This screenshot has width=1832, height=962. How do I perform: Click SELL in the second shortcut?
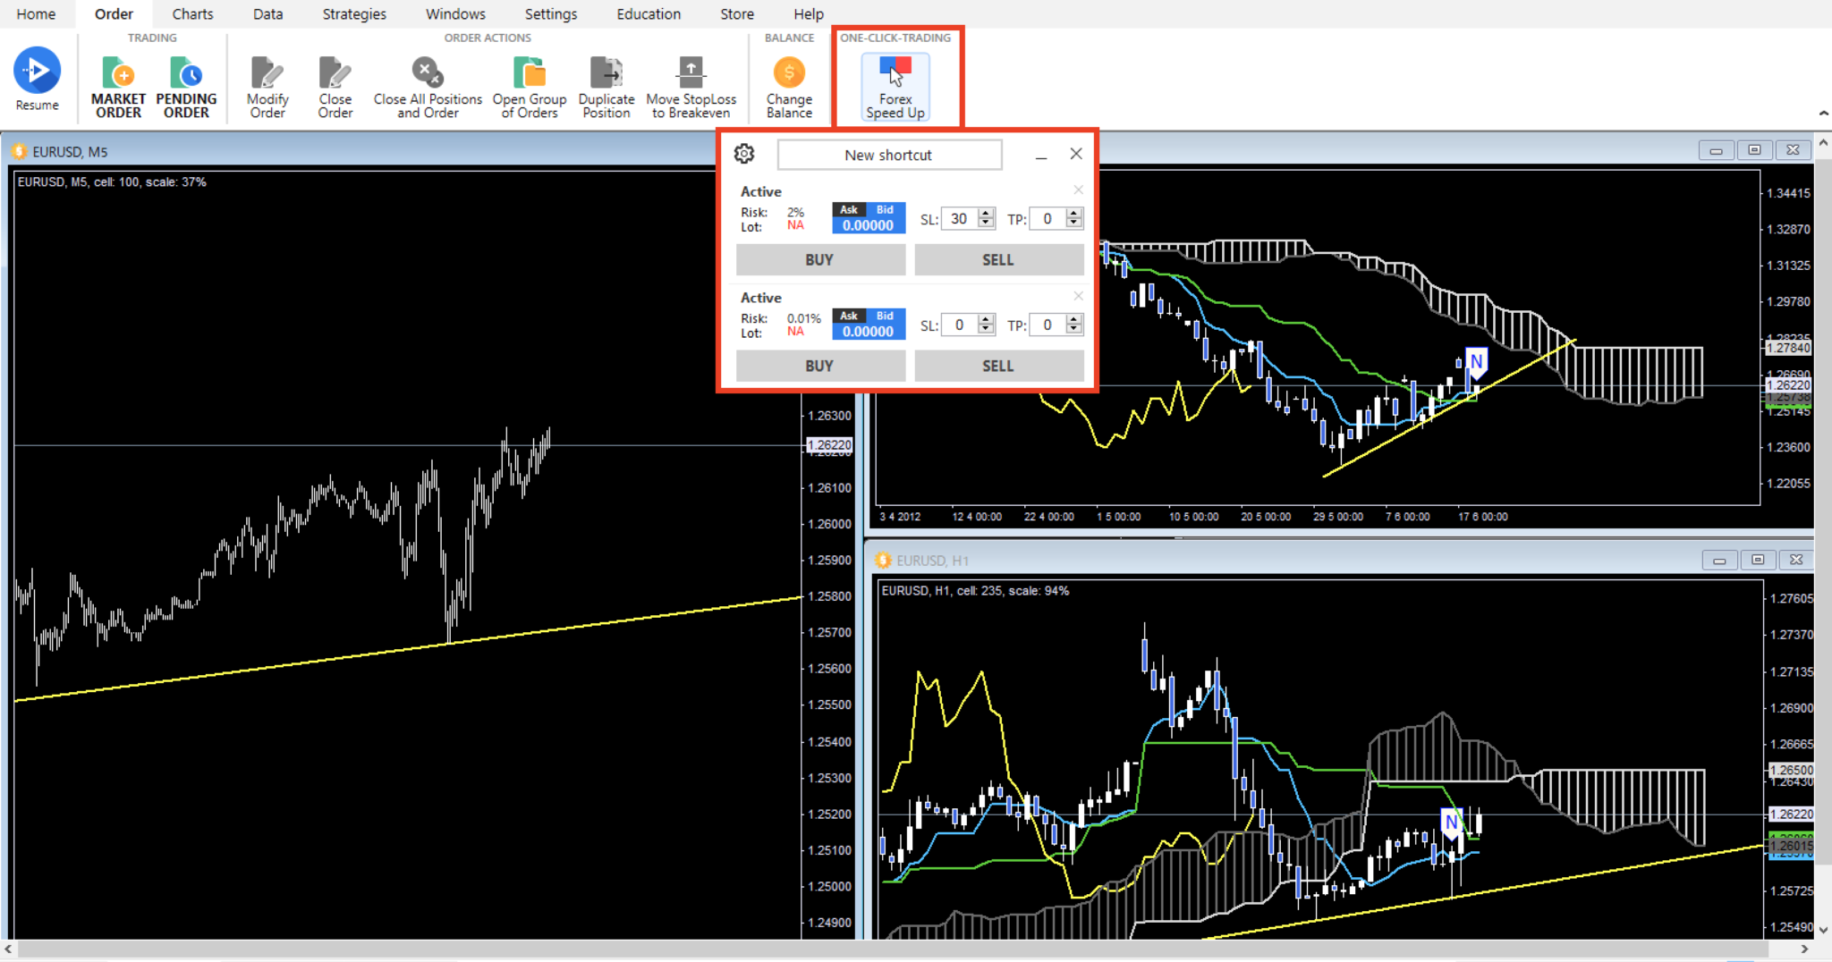coord(998,365)
